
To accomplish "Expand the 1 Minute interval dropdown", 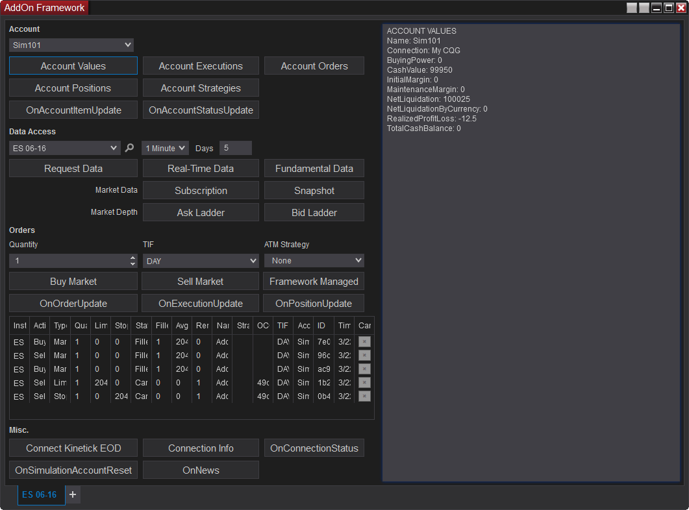I will (x=165, y=148).
